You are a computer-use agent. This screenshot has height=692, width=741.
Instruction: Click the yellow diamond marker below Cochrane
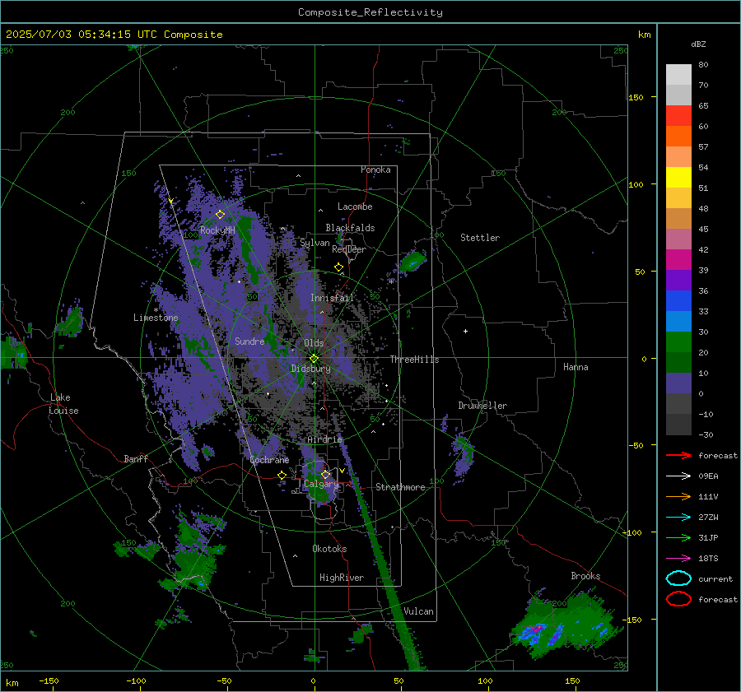(282, 475)
